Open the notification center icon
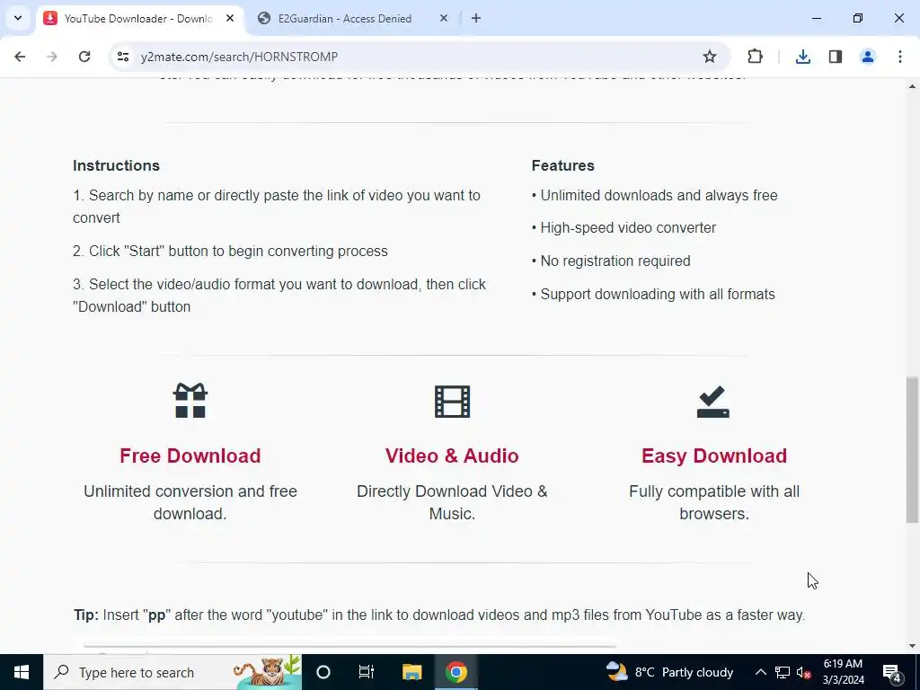The width and height of the screenshot is (920, 690). click(x=892, y=672)
